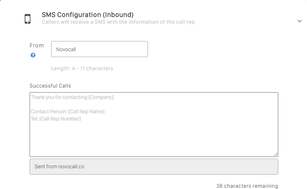Viewport: 307px width, 189px height.
Task: Focus the From field containing Novocall
Action: [99, 49]
